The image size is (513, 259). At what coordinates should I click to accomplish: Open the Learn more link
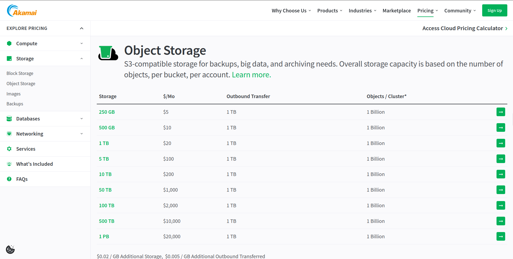pos(251,75)
